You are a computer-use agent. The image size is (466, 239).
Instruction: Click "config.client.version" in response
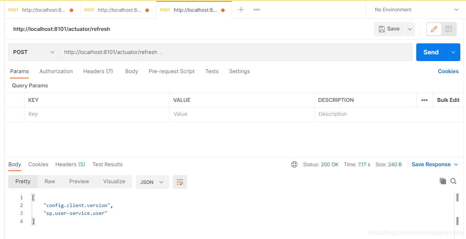77,205
